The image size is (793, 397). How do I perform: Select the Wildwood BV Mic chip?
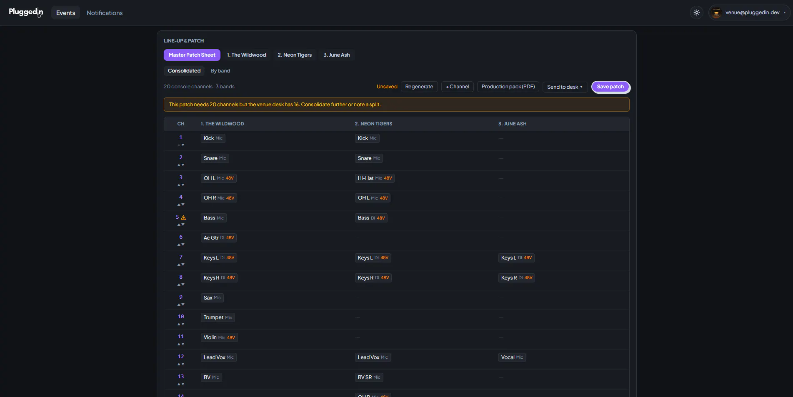coord(211,377)
